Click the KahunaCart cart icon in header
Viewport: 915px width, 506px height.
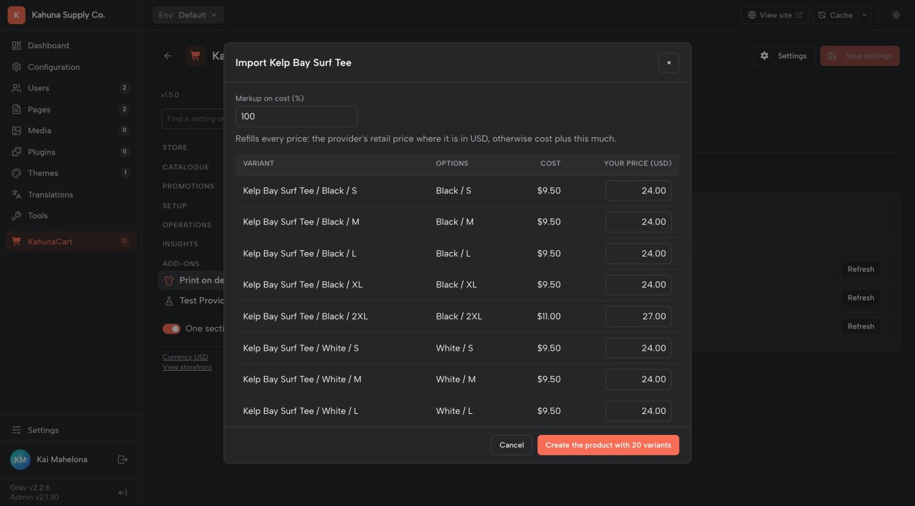pyautogui.click(x=195, y=56)
